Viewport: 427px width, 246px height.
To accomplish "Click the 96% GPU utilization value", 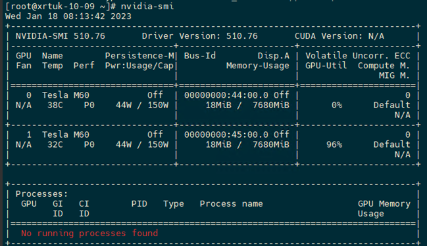I will [x=334, y=144].
